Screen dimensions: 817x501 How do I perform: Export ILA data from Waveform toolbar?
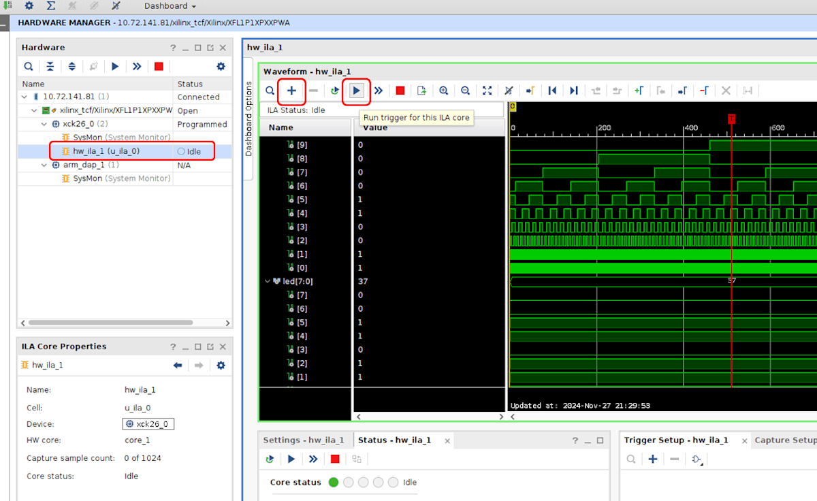pyautogui.click(x=421, y=91)
